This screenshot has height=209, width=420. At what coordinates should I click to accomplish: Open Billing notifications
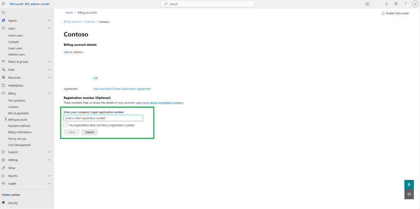pos(20,132)
